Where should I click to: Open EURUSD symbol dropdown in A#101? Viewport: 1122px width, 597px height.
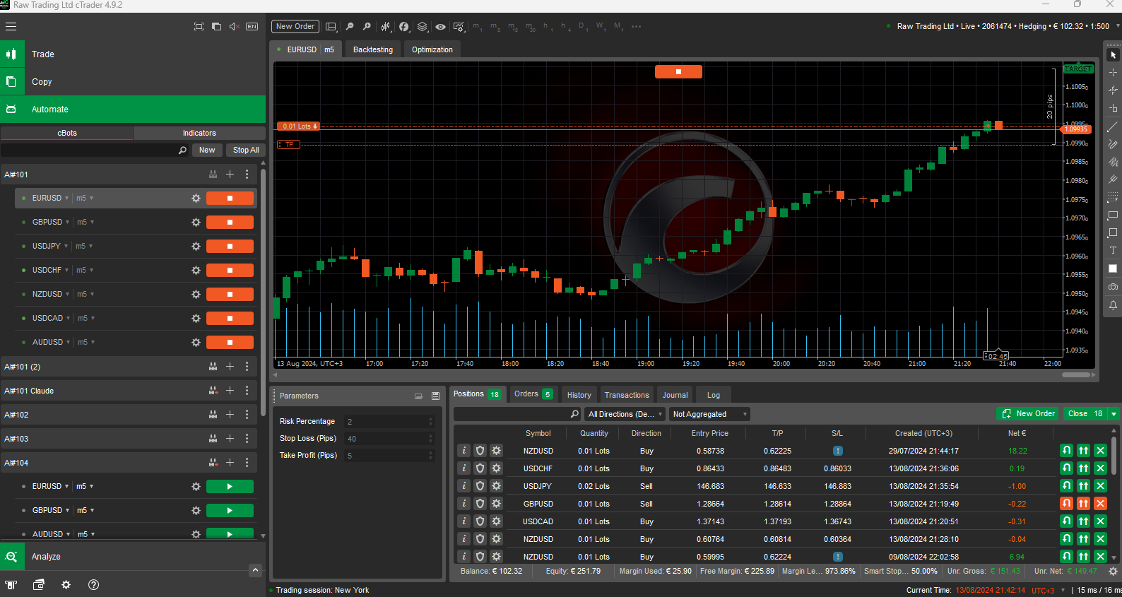pos(67,199)
